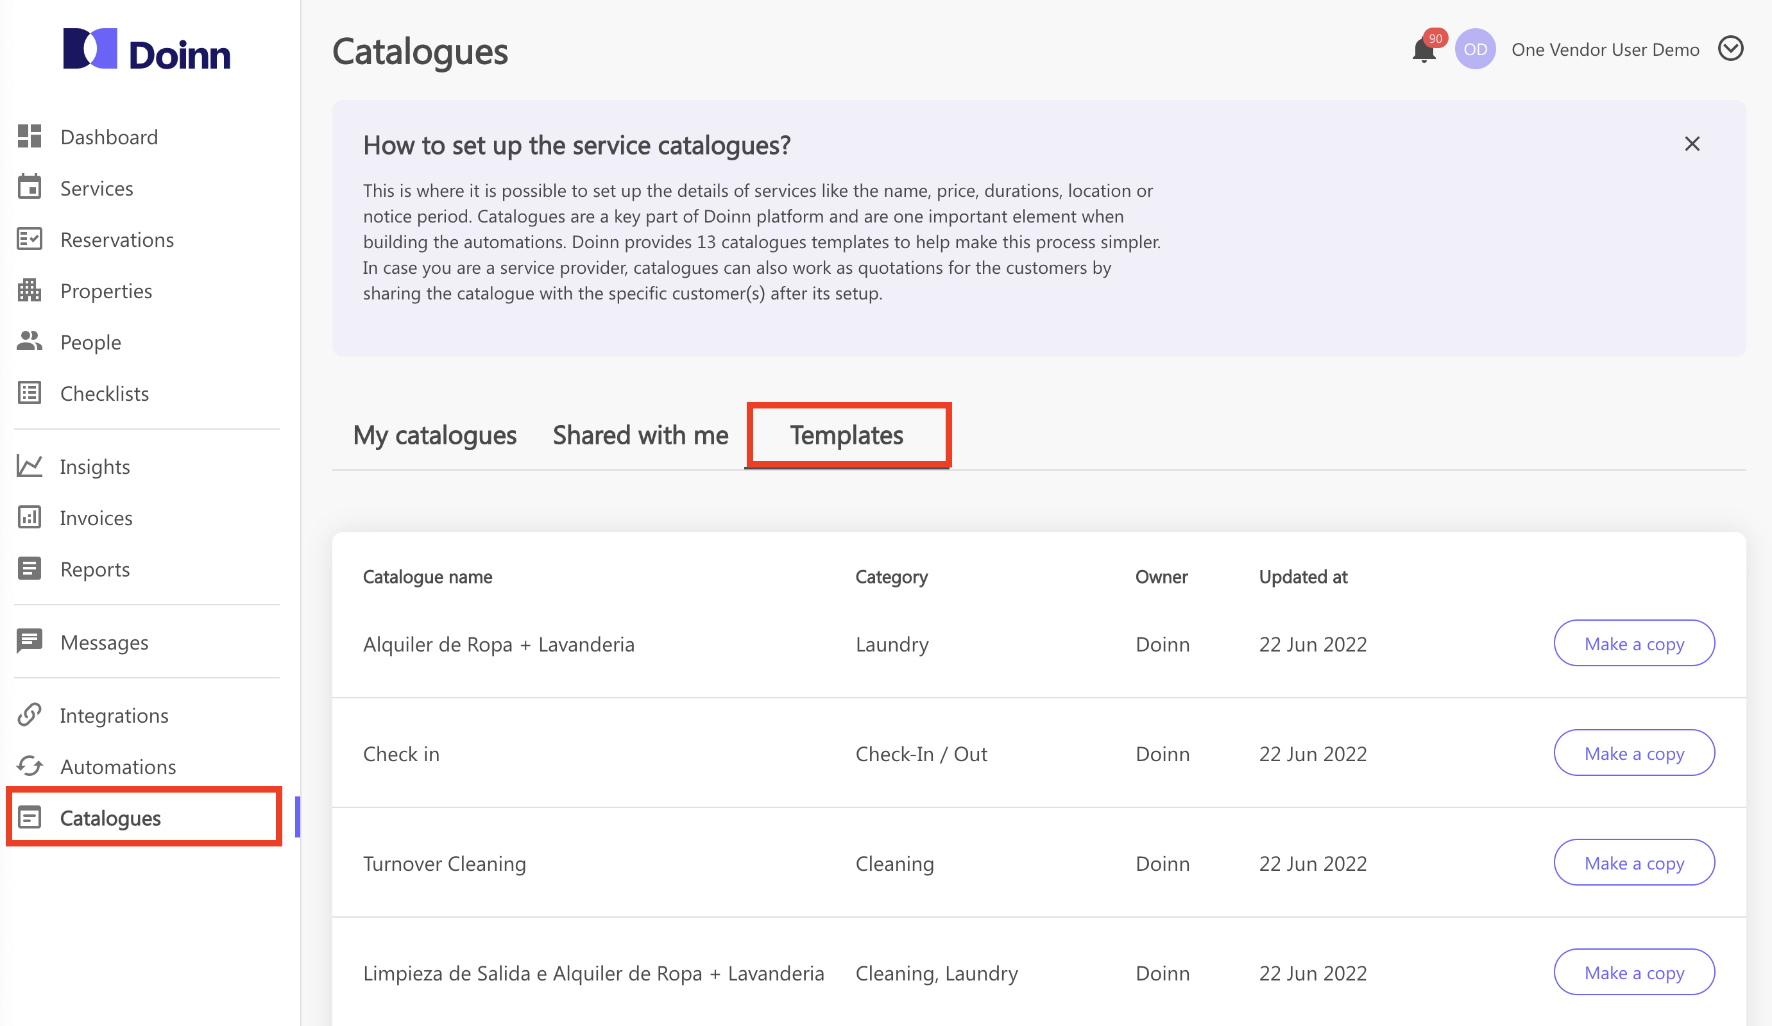Screen dimensions: 1772x1026
Task: Click the Reports document icon
Action: coord(30,569)
